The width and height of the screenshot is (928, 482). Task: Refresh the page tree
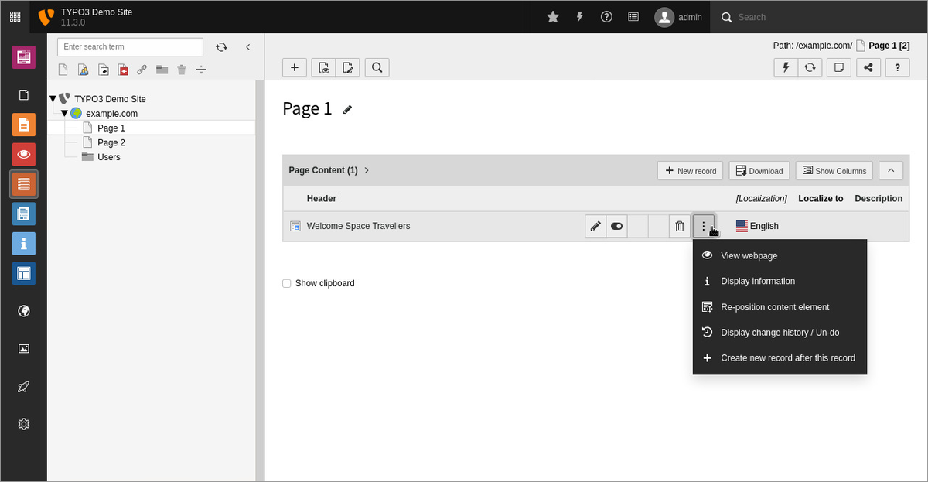pyautogui.click(x=221, y=47)
